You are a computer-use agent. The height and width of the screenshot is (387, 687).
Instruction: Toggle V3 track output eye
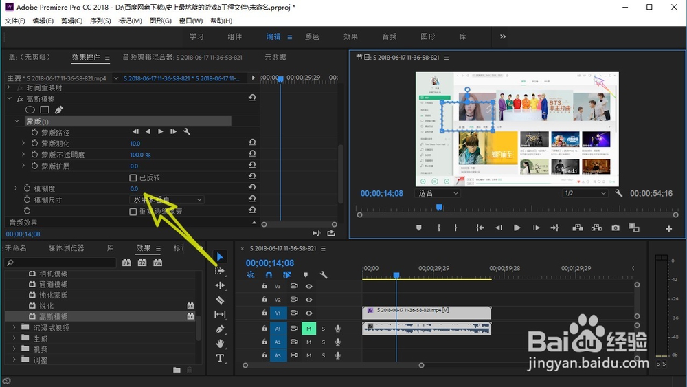coord(309,286)
